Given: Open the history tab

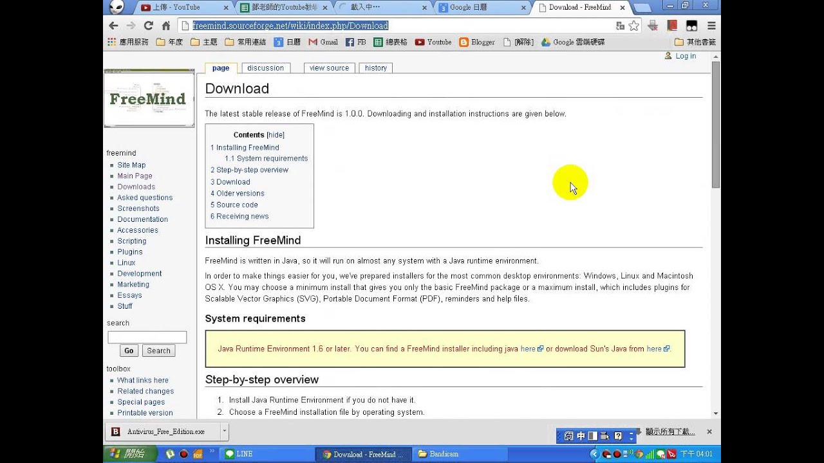Looking at the screenshot, I should [x=376, y=68].
